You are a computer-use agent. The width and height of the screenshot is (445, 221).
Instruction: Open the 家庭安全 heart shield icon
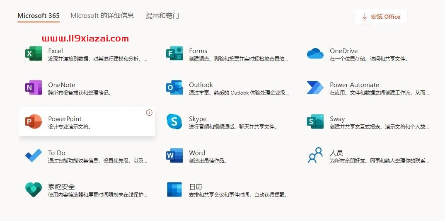pos(34,189)
